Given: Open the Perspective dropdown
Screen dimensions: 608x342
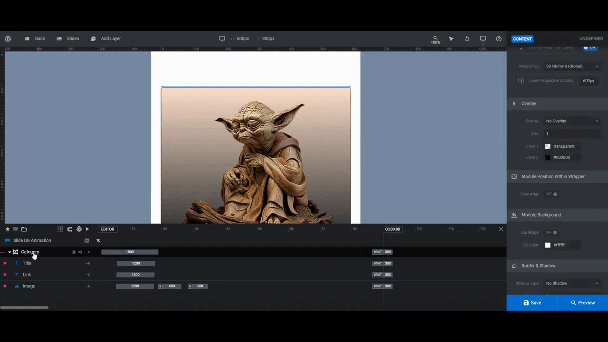Looking at the screenshot, I should click(x=572, y=66).
